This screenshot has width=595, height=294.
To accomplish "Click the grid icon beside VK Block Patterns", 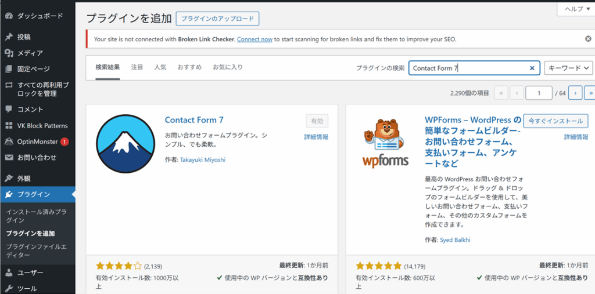I will click(x=9, y=125).
